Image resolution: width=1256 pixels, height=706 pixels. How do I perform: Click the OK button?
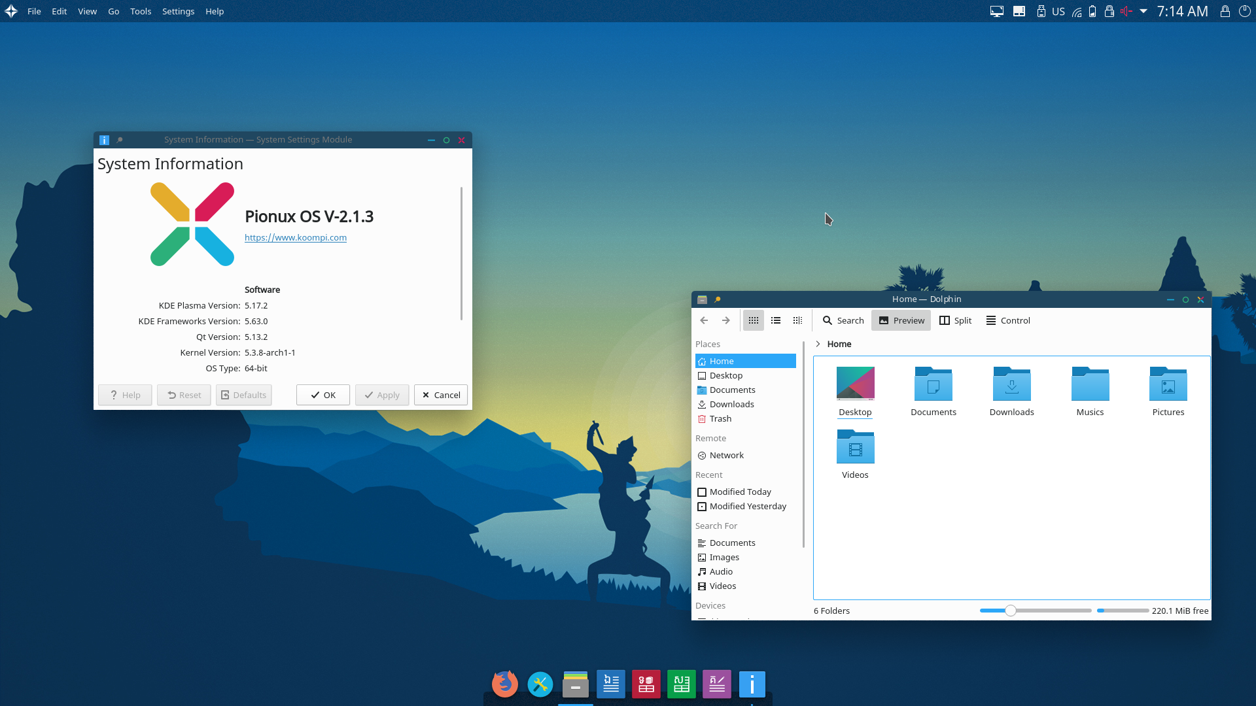[x=323, y=395]
